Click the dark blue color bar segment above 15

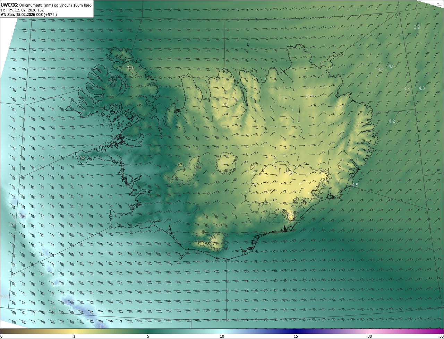coord(296,331)
